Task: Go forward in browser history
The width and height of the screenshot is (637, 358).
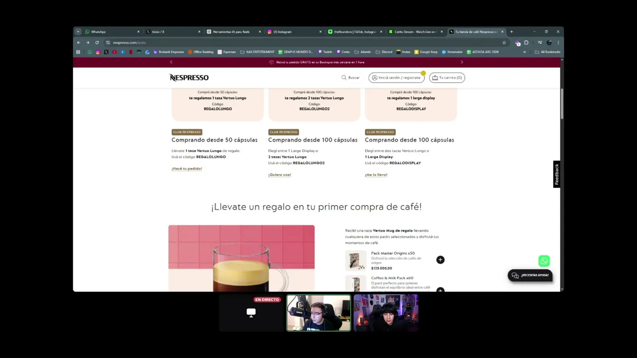Action: click(88, 43)
